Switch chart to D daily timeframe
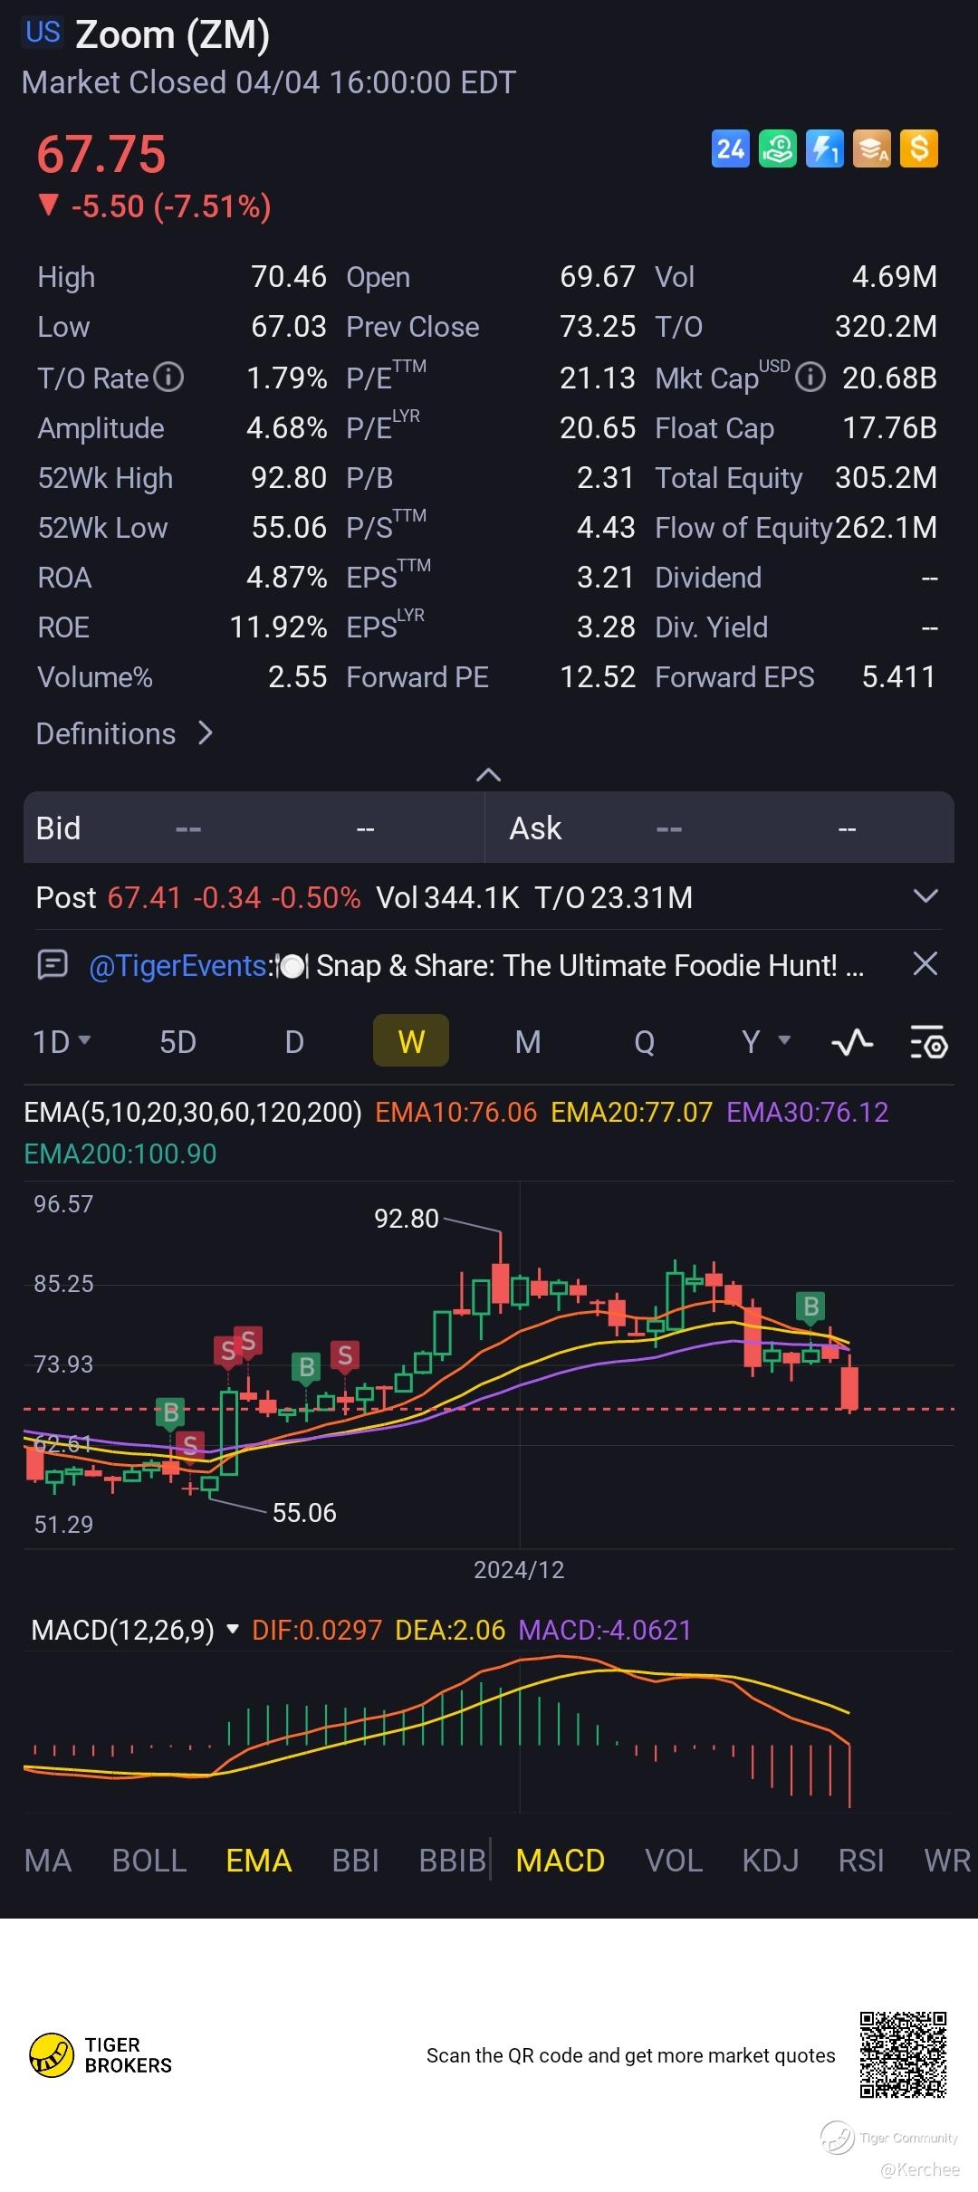Viewport: 978px width, 2192px height. (x=294, y=1042)
